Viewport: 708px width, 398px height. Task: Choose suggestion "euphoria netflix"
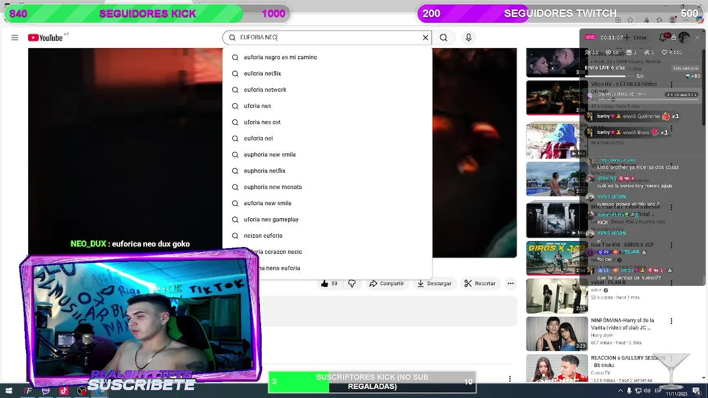pos(327,171)
